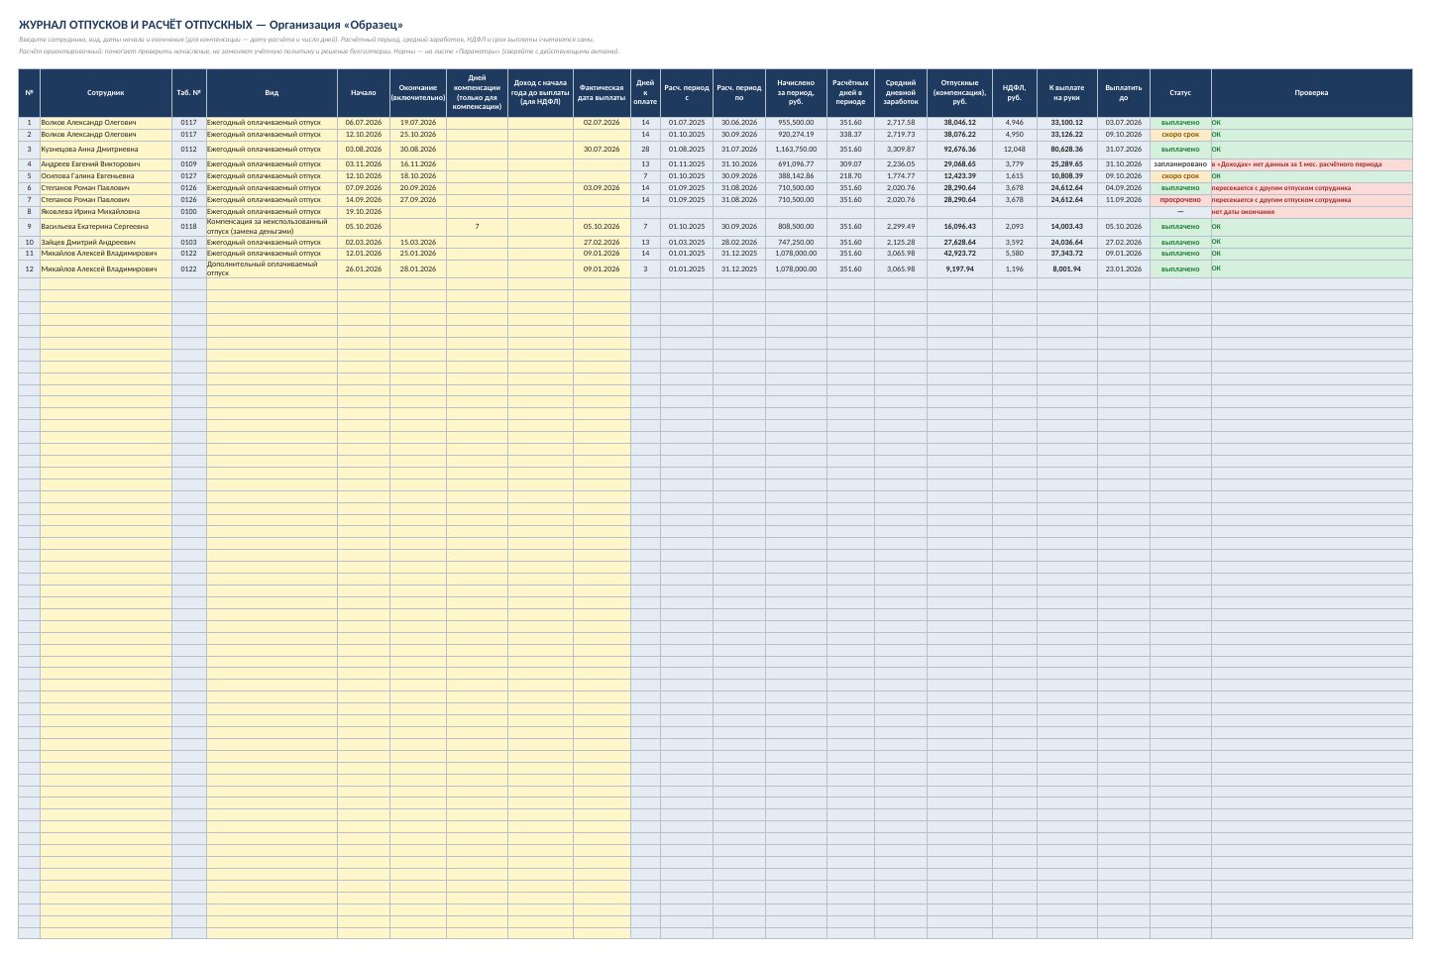Click the hint line starting 'Введите сотрудника'
This screenshot has width=1431, height=957.
pyautogui.click(x=306, y=40)
